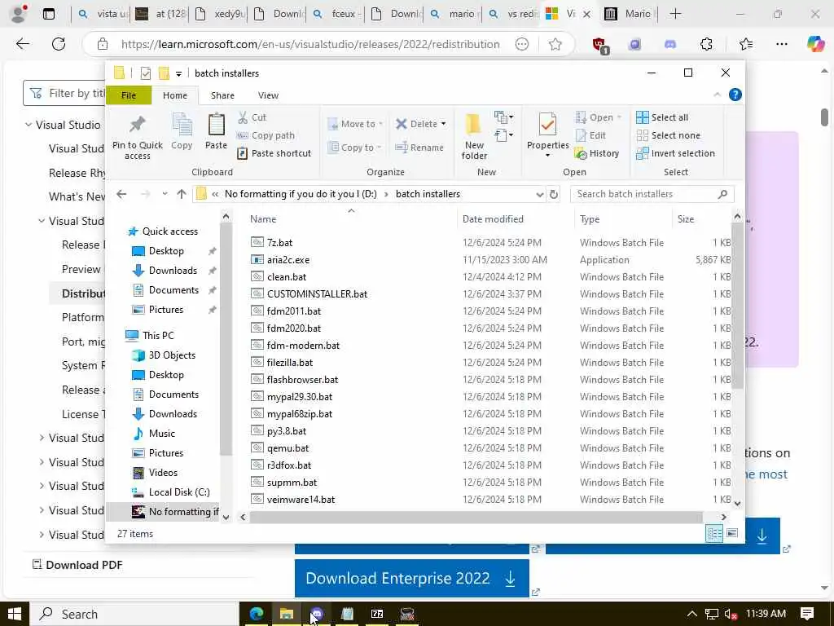Screen dimensions: 834x626
Task: Refresh the batch installers folder
Action: pos(554,194)
